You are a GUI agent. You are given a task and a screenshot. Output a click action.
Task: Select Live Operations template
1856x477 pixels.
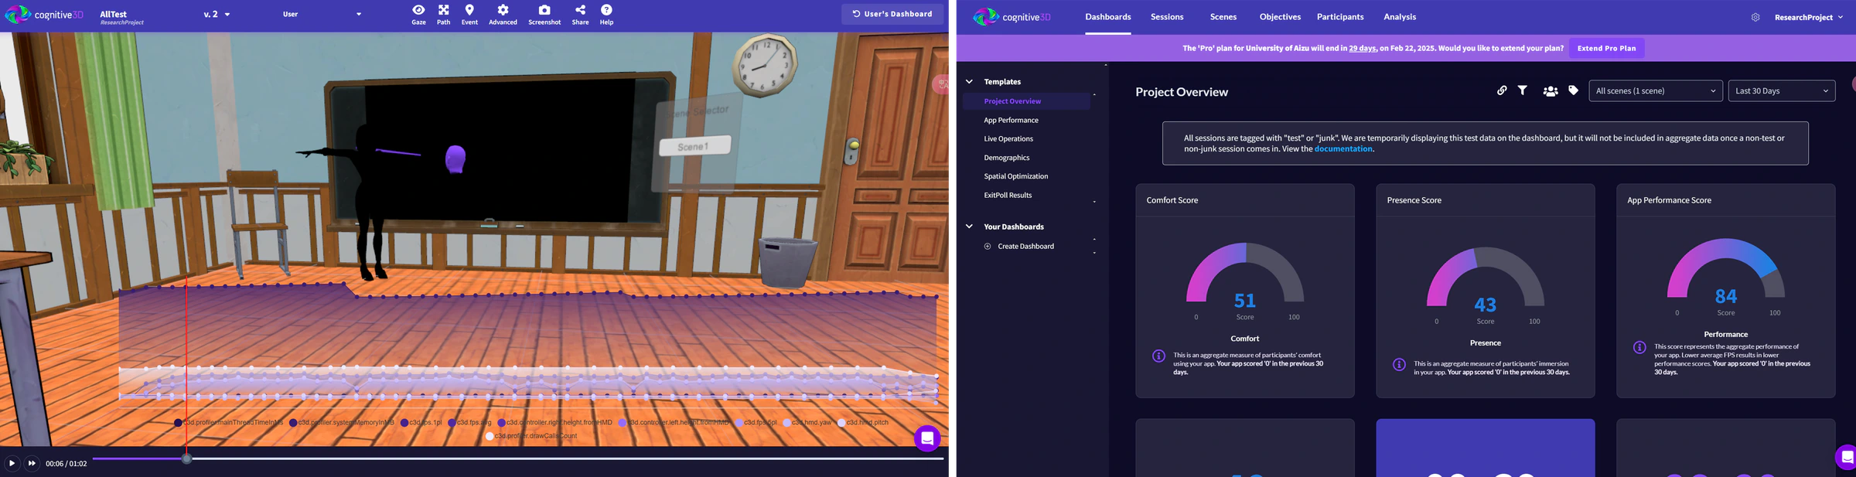click(x=1008, y=138)
